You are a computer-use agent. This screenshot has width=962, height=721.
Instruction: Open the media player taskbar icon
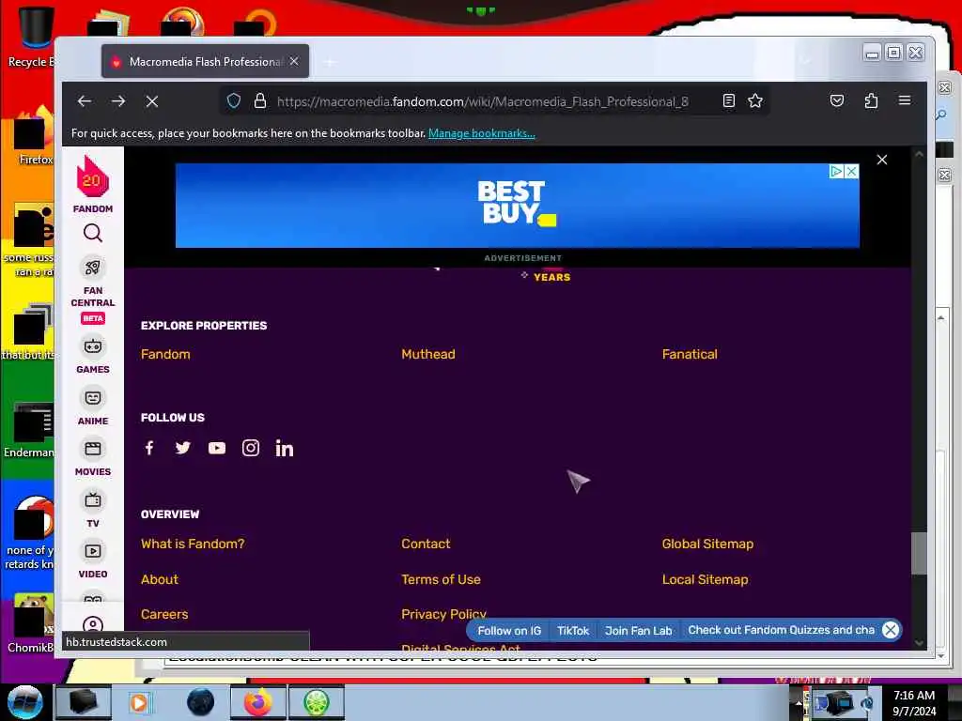coord(139,702)
